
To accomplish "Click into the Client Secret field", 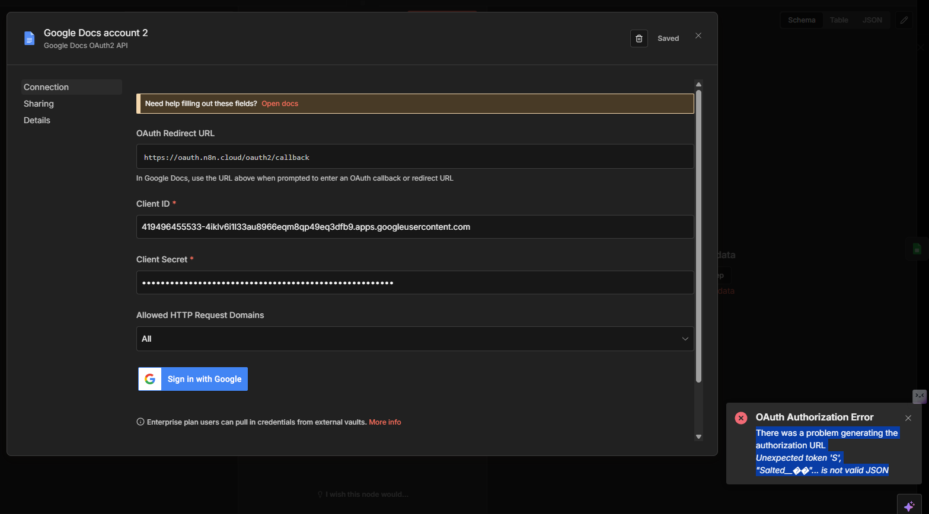I will [414, 282].
